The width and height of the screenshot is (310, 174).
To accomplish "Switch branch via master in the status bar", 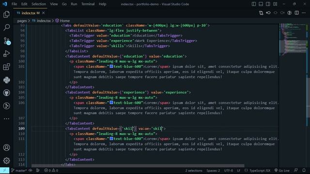I will pyautogui.click(x=19, y=171).
